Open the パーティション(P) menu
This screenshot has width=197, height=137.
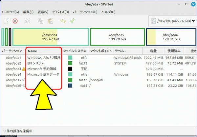coord(85,12)
